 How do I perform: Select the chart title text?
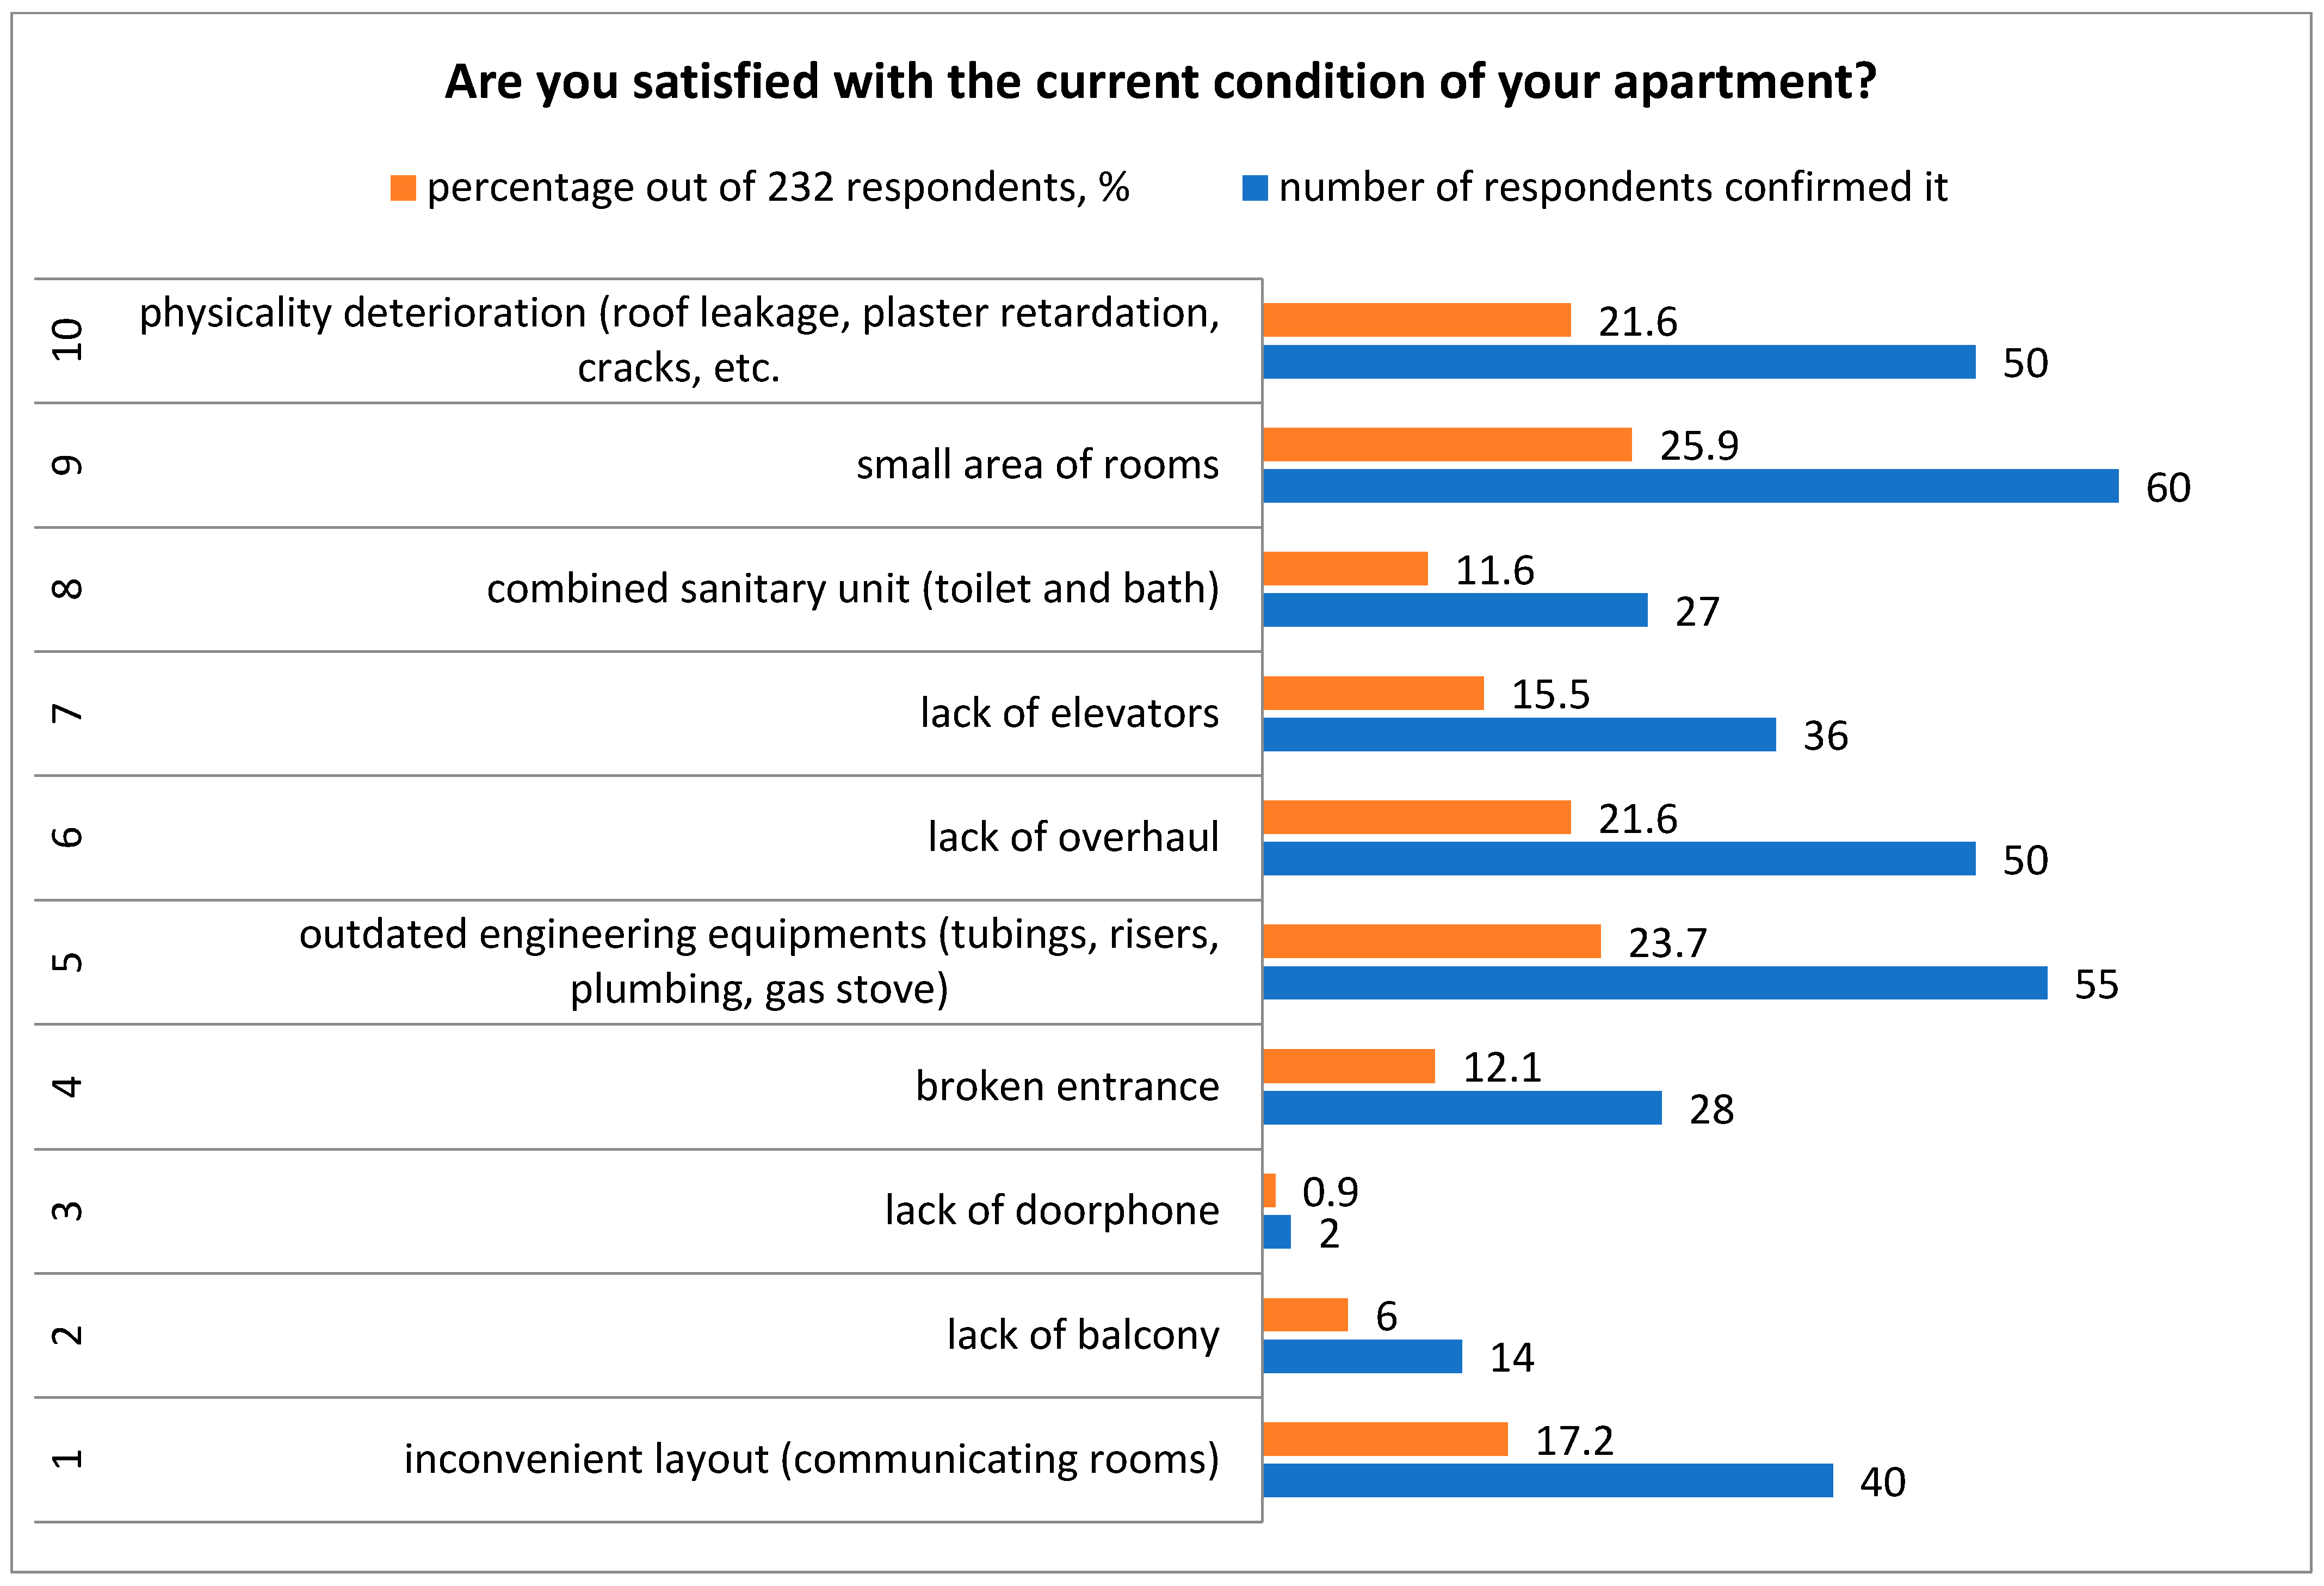tap(1160, 82)
